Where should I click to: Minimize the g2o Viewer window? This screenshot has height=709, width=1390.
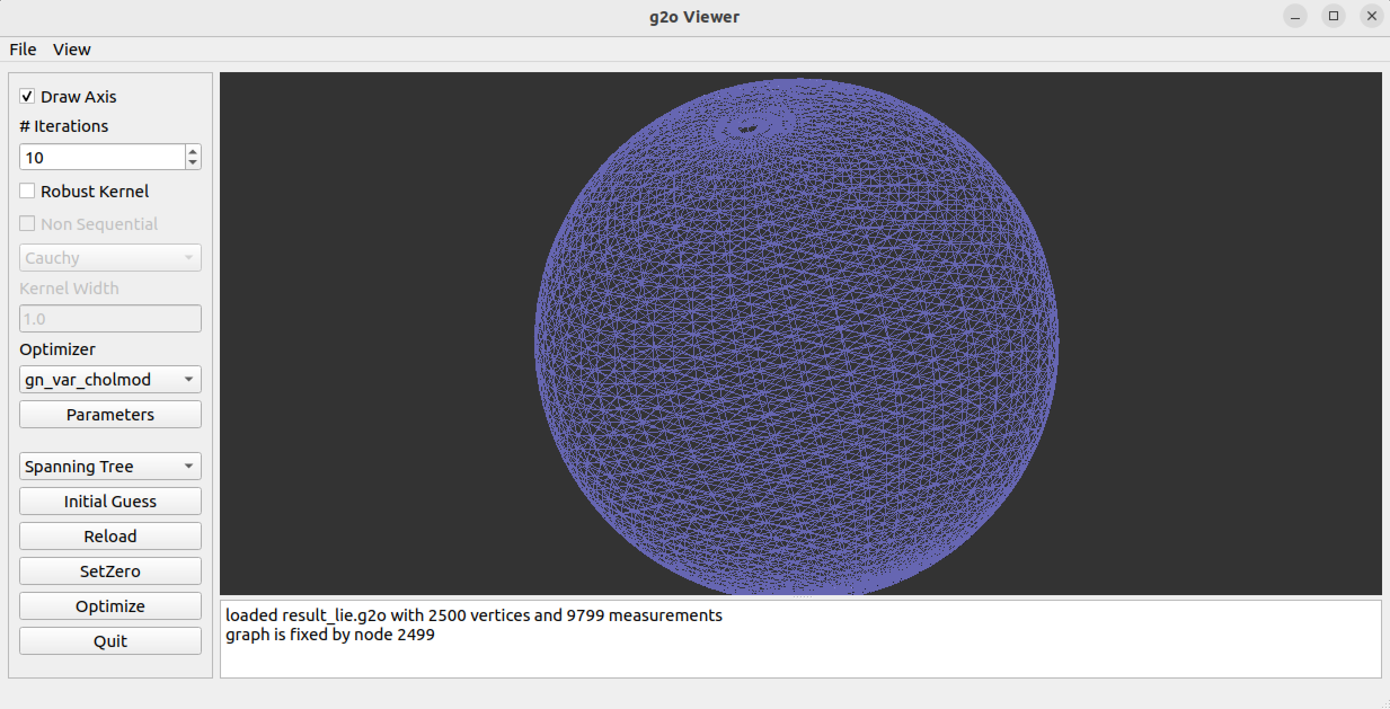[x=1295, y=16]
